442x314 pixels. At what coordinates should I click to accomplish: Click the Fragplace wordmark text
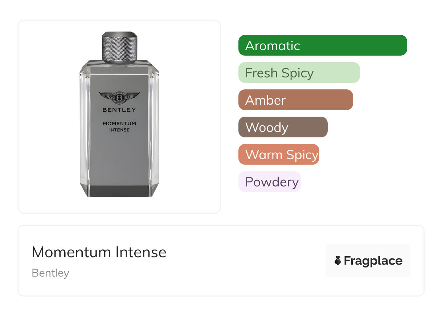pos(373,261)
